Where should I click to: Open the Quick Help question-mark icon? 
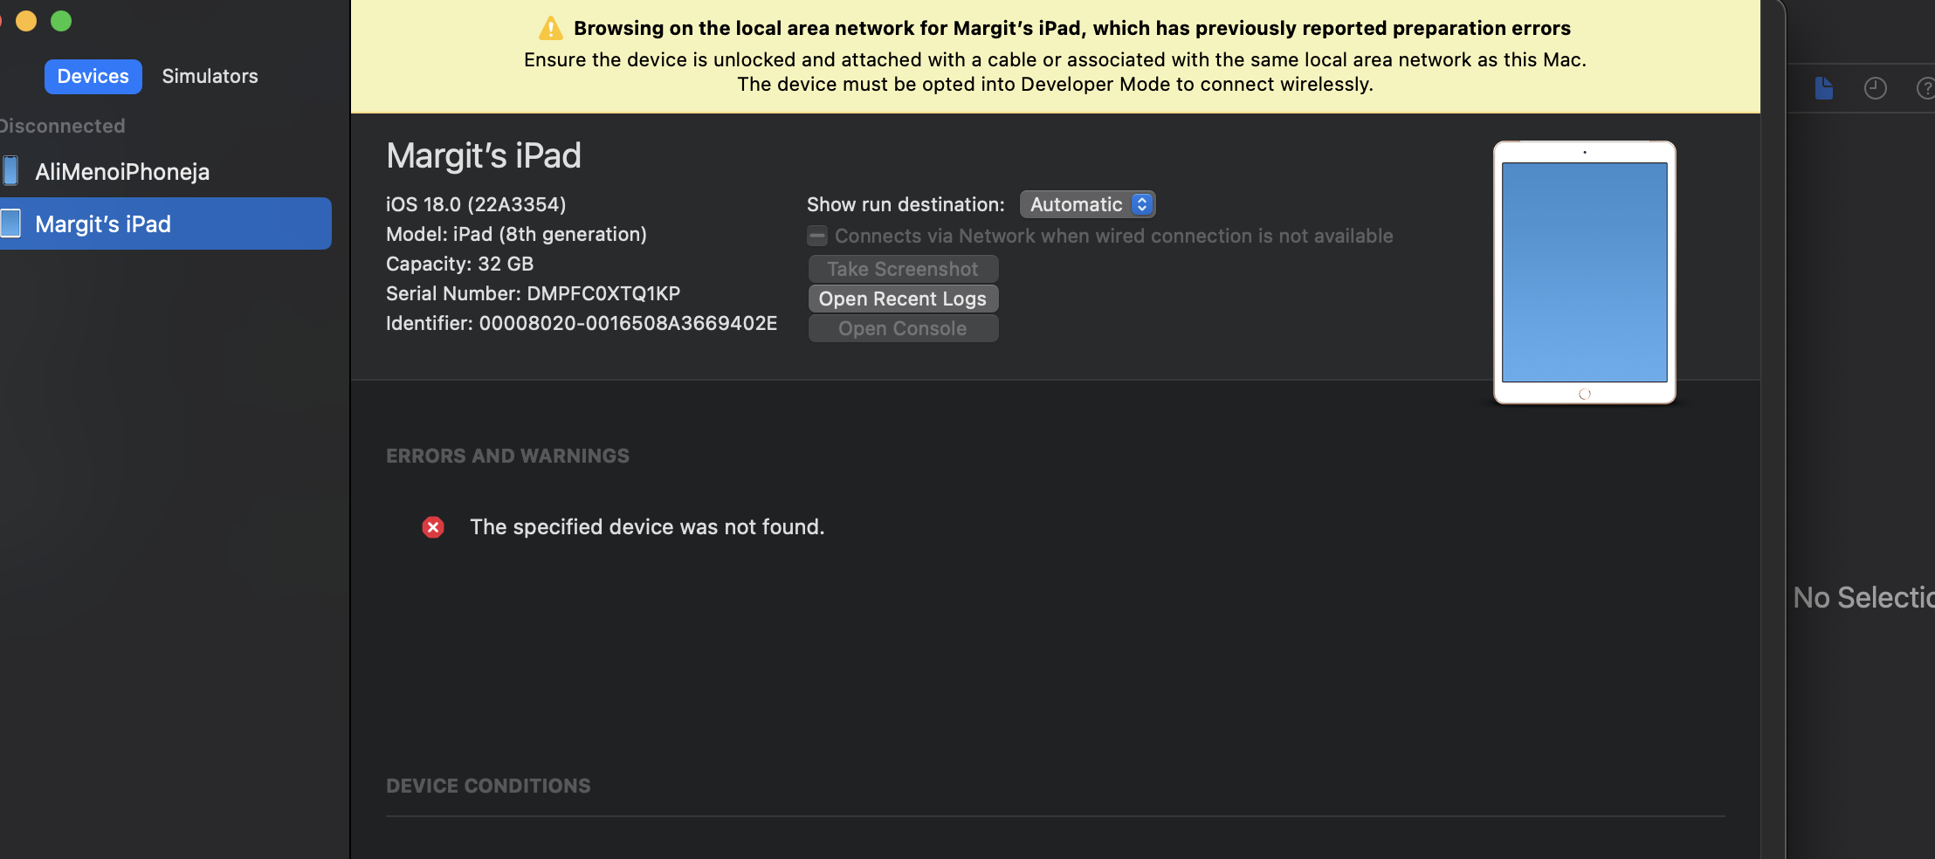pos(1925,88)
